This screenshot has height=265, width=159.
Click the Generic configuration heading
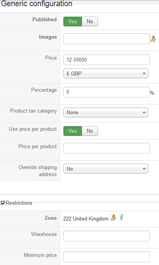click(37, 3)
